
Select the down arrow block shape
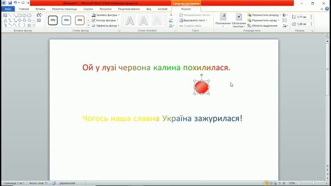coord(24,20)
